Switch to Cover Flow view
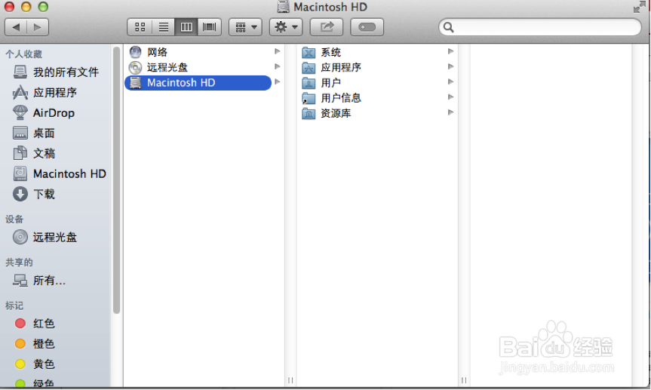The width and height of the screenshot is (651, 390). (x=209, y=27)
